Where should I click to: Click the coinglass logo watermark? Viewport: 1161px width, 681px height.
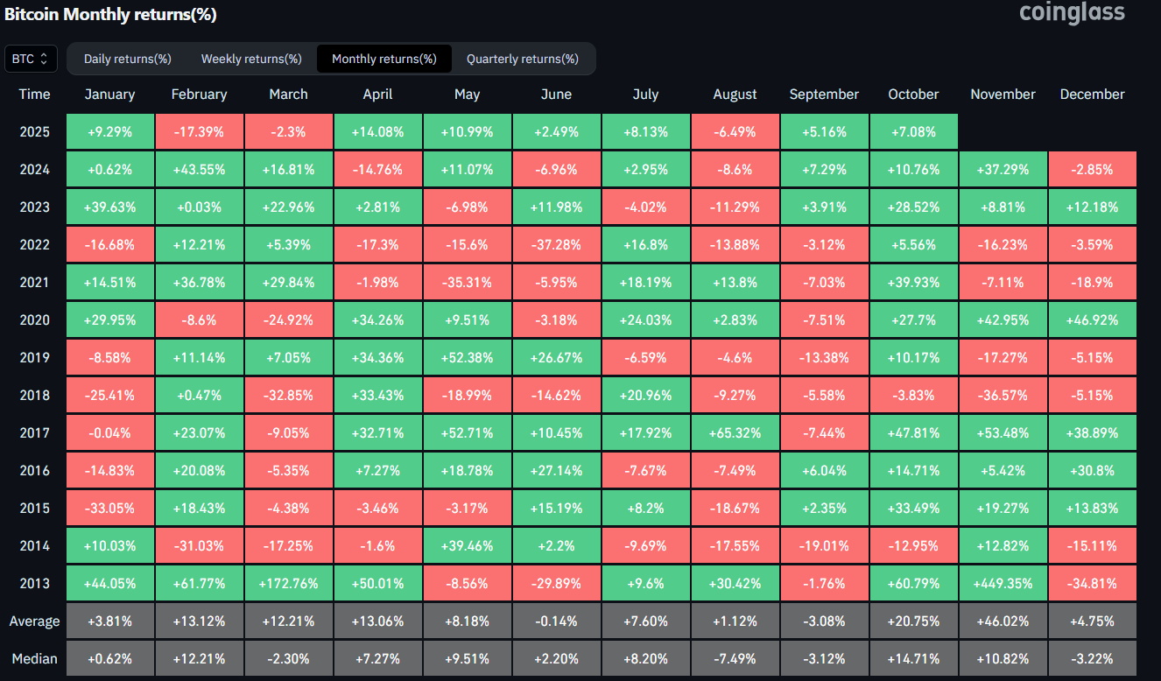point(1072,13)
